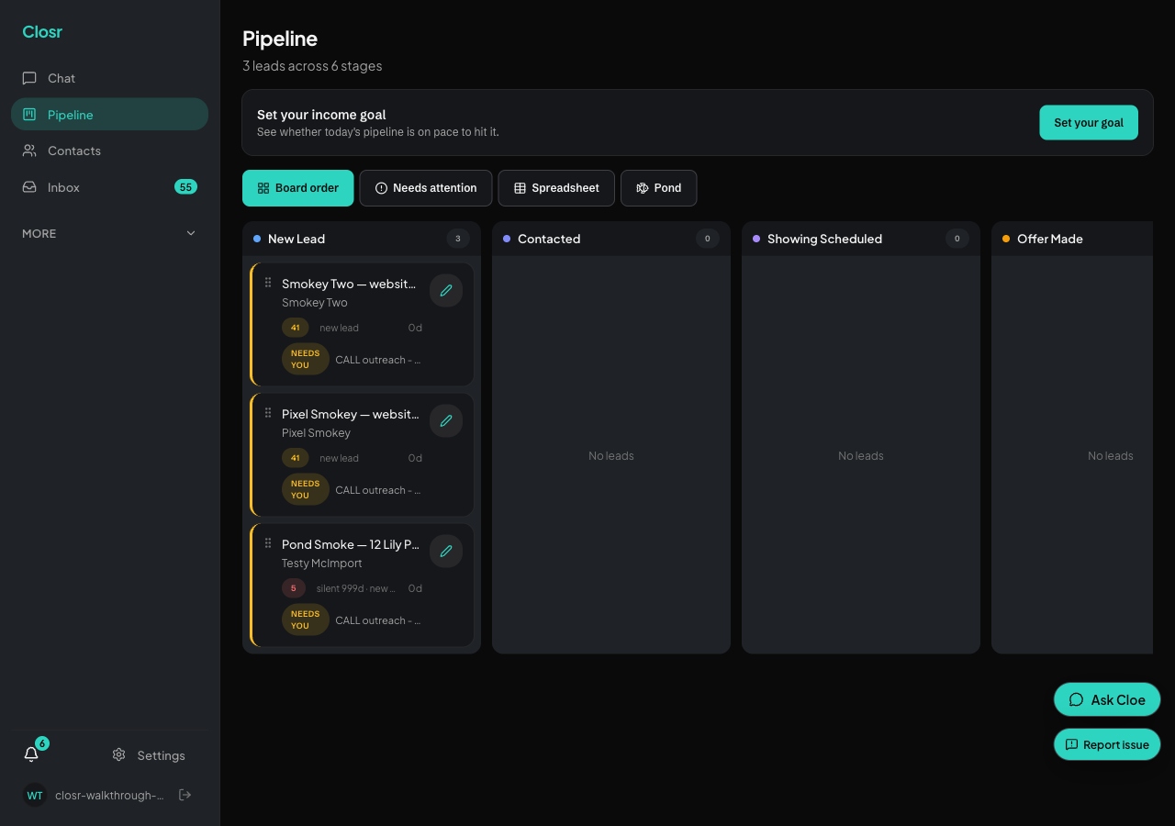Image resolution: width=1175 pixels, height=826 pixels.
Task: Click the New Lead count badge 3
Action: coord(458,239)
